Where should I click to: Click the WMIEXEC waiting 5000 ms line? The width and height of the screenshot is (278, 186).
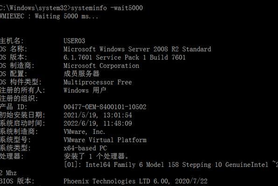coord(49,16)
